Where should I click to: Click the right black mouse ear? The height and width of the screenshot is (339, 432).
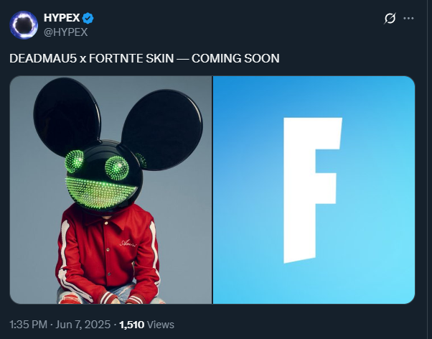[x=162, y=130]
